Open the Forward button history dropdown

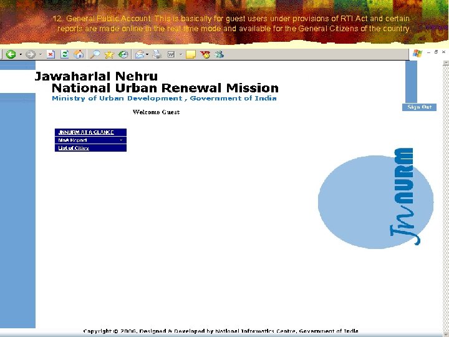(x=41, y=54)
